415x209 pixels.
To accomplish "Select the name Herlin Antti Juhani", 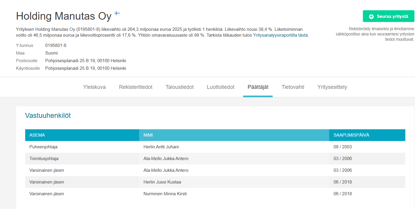I will pos(161,147).
